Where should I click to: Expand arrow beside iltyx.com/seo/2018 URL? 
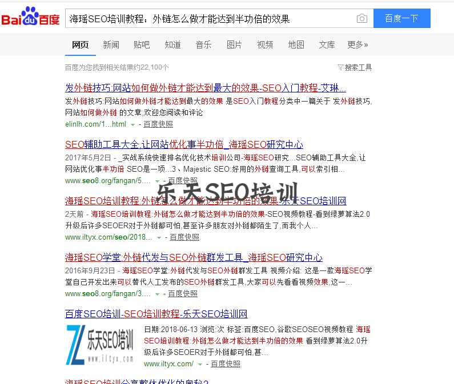(159, 237)
